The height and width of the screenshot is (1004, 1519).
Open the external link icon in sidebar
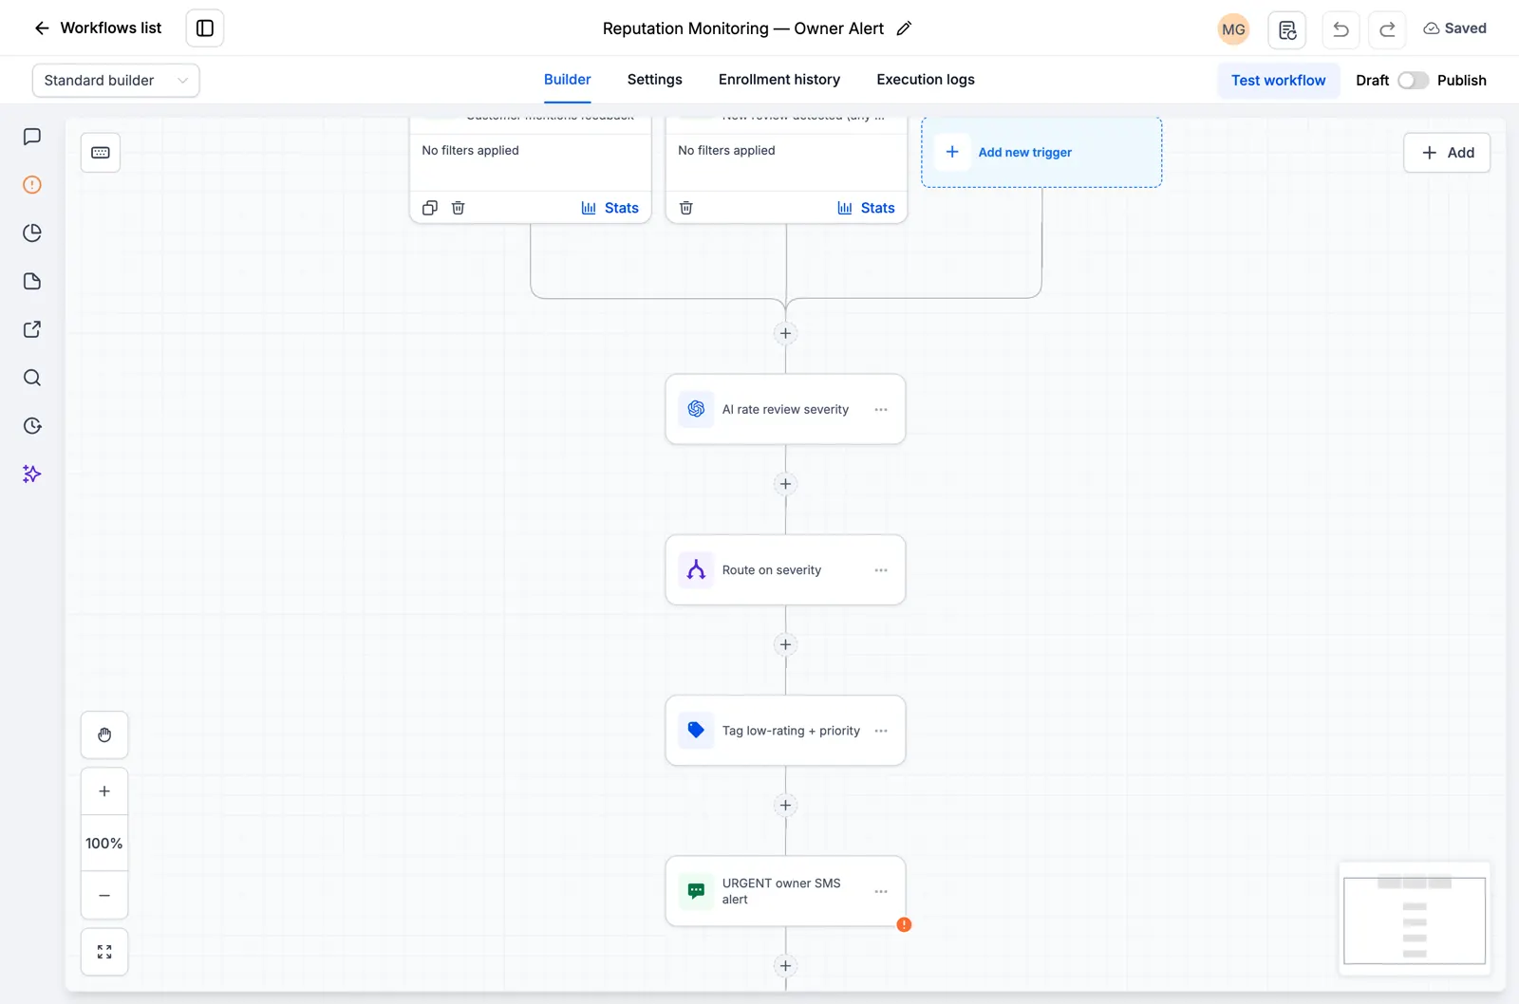pos(32,329)
